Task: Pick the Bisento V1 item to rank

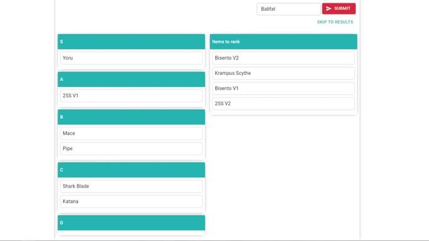Action: point(284,88)
